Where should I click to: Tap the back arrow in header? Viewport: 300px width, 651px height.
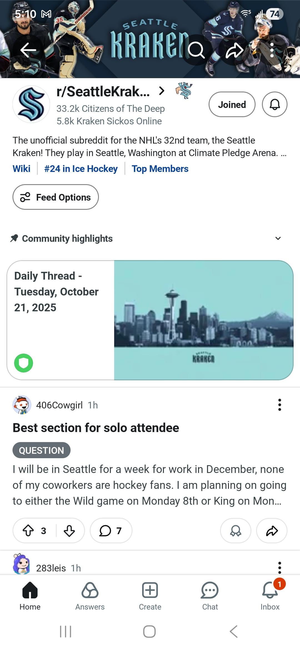click(28, 50)
